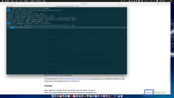174x98 pixels.
Task: Click the Safari page reload icon
Action: pos(119,4)
